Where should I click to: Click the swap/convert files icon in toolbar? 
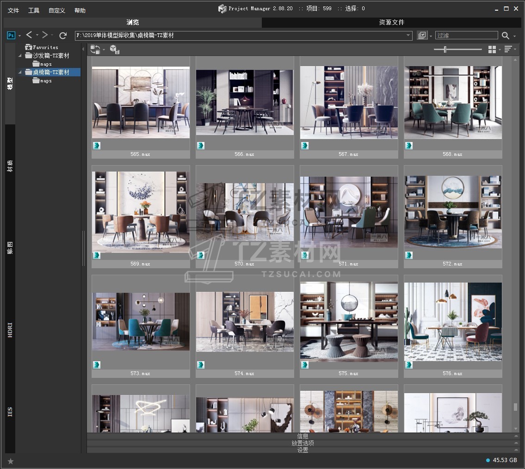(x=95, y=49)
